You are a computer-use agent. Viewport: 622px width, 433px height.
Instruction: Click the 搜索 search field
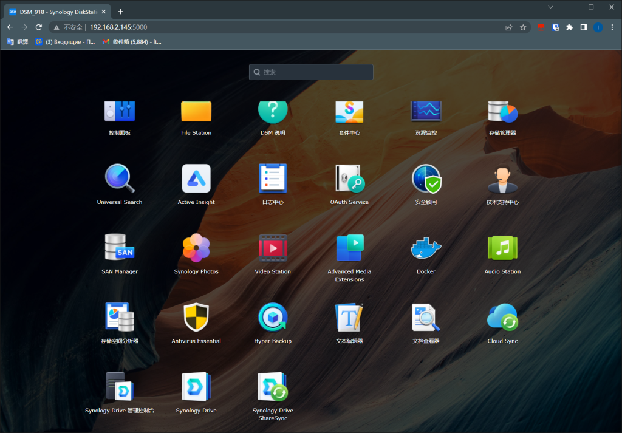click(x=311, y=72)
